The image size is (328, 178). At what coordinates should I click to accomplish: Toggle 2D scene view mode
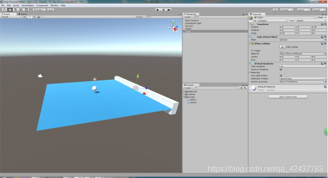25,17
